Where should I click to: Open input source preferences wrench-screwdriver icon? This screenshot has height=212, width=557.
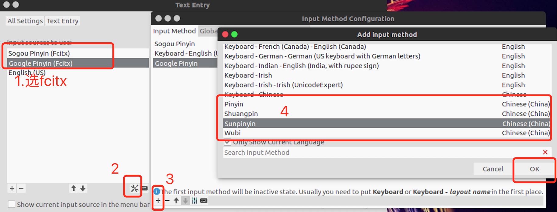(135, 188)
